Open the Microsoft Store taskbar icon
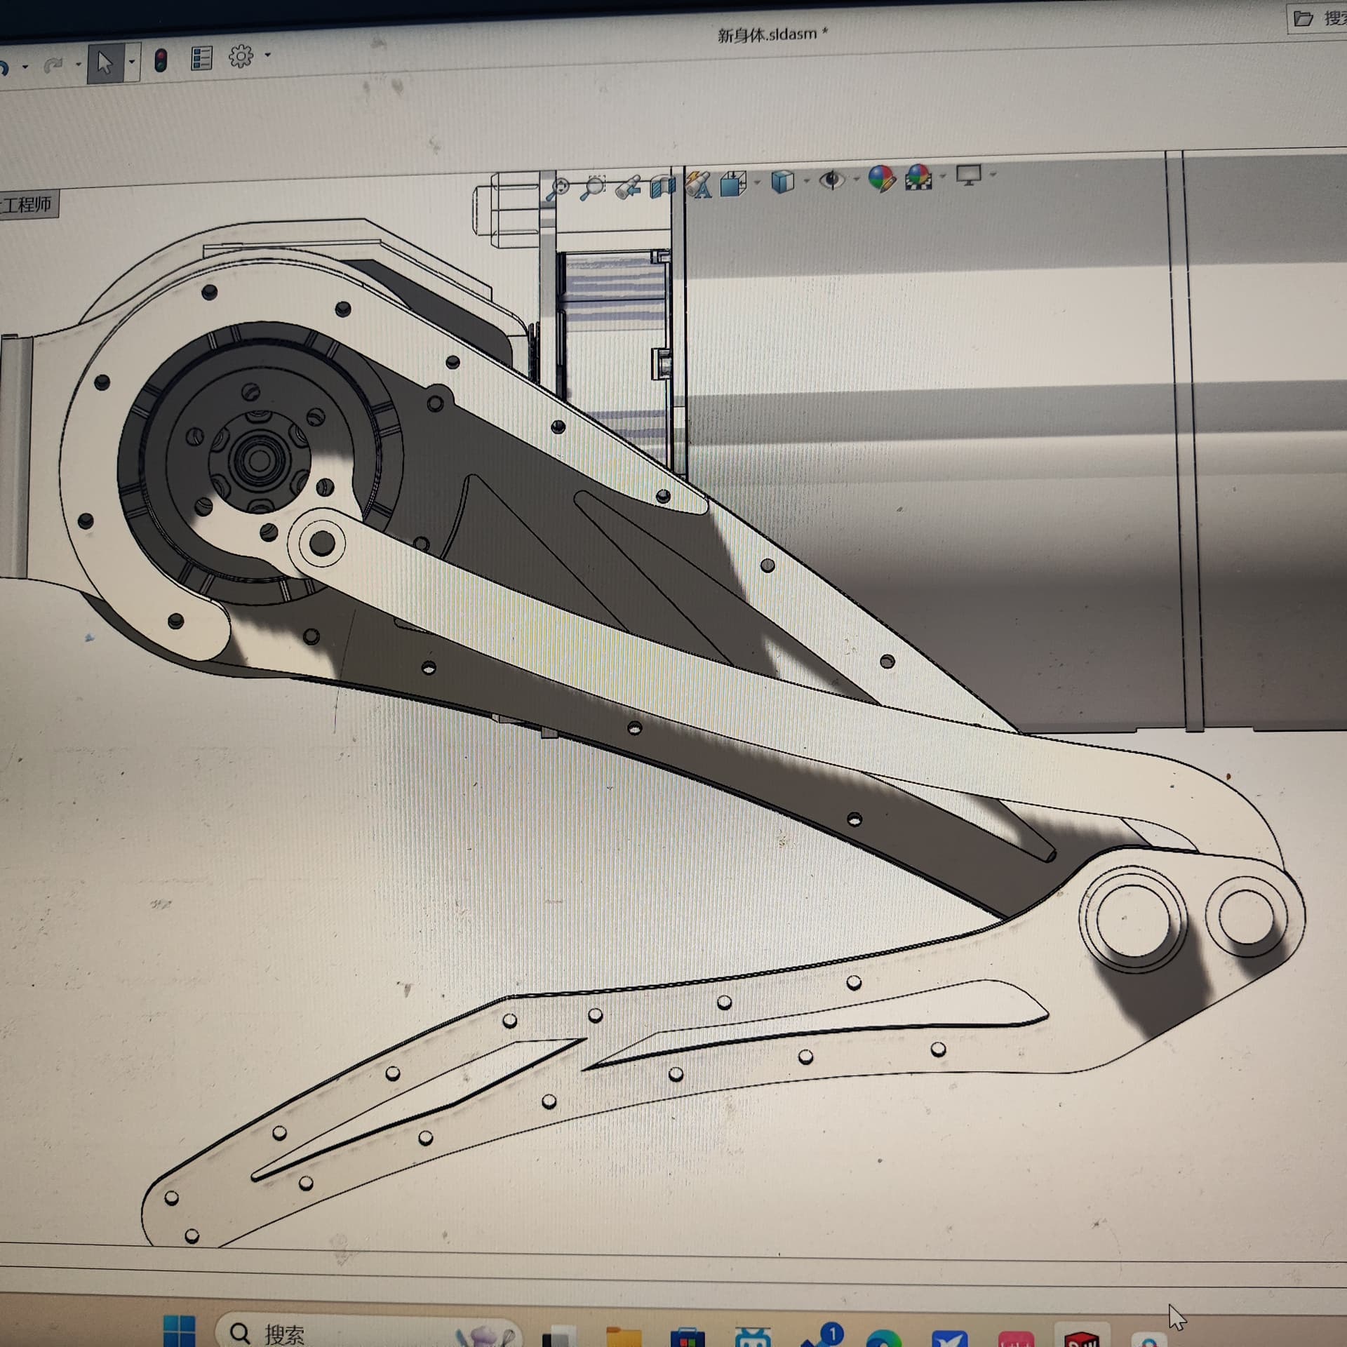The height and width of the screenshot is (1347, 1347). 688,1337
